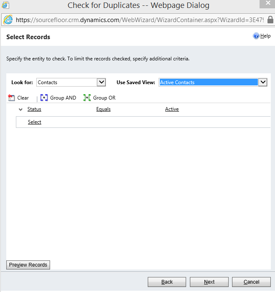Click the Group AND bracket icon
275x292 pixels.
[44, 97]
